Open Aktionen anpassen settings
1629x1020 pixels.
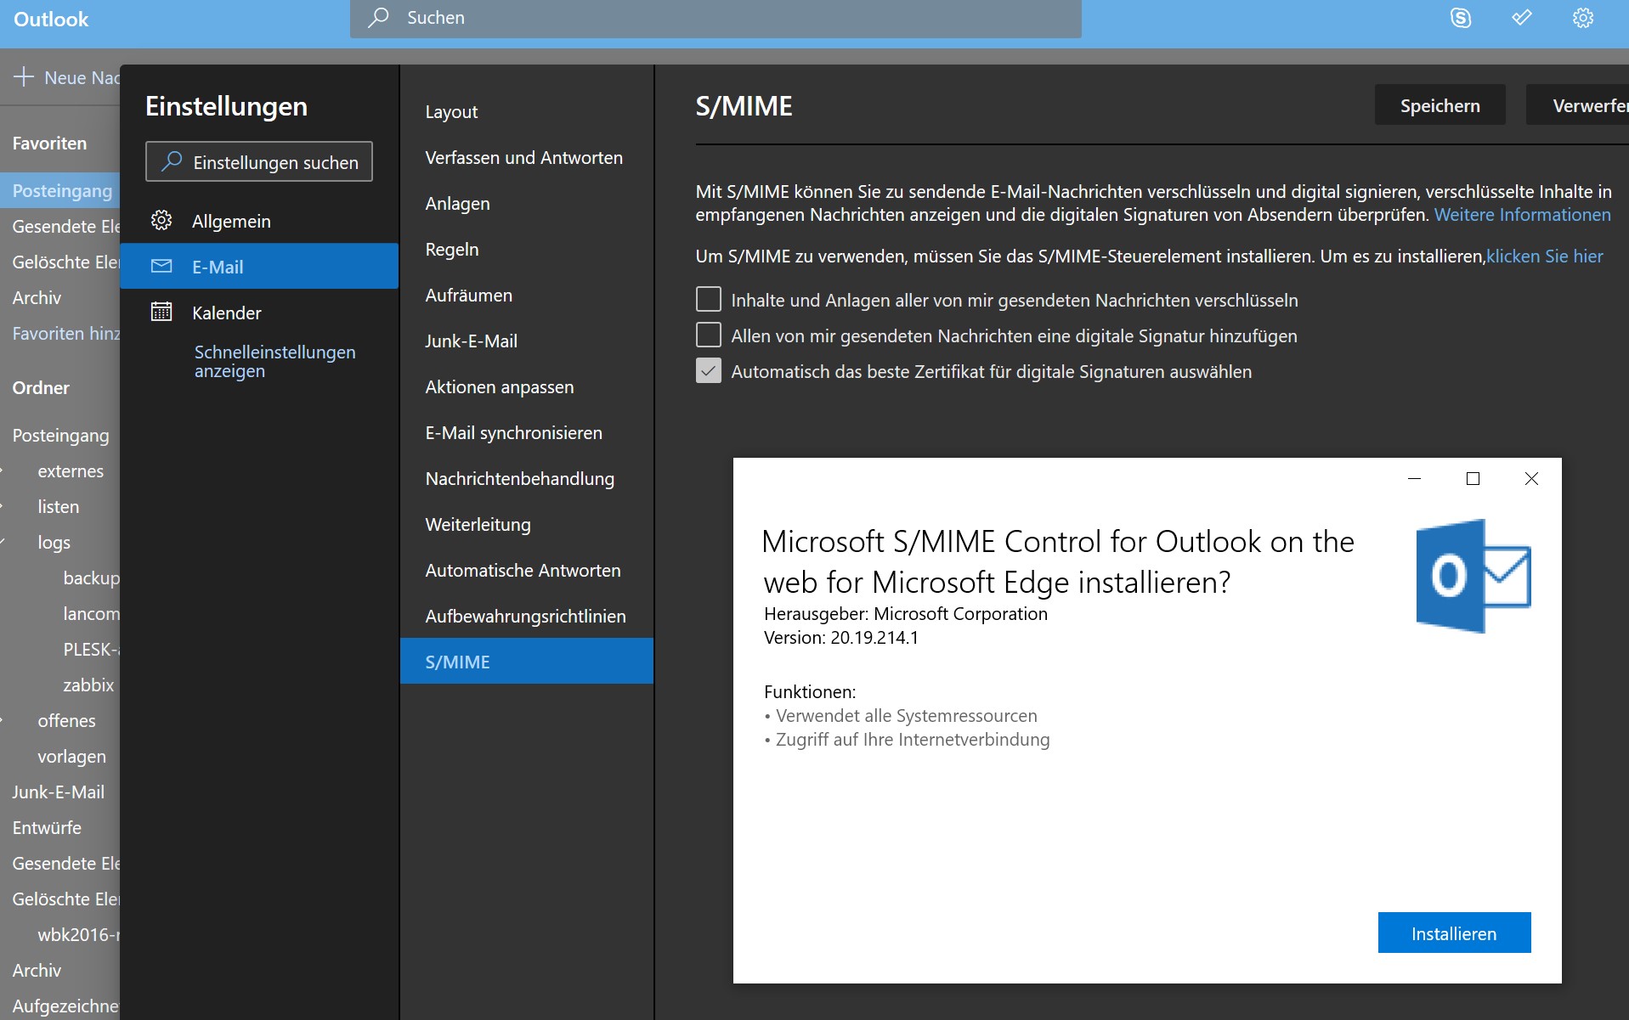(527, 386)
